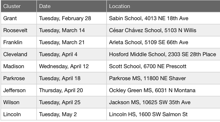Select the Grant cluster cell

pos(19,18)
